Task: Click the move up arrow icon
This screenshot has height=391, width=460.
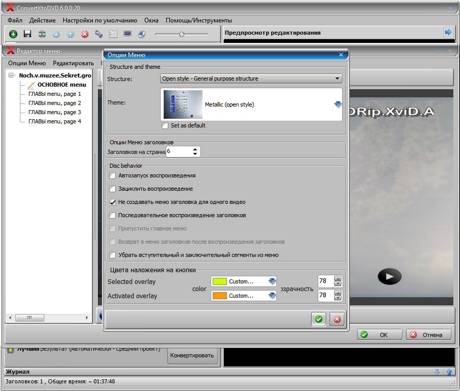Action: [x=70, y=34]
